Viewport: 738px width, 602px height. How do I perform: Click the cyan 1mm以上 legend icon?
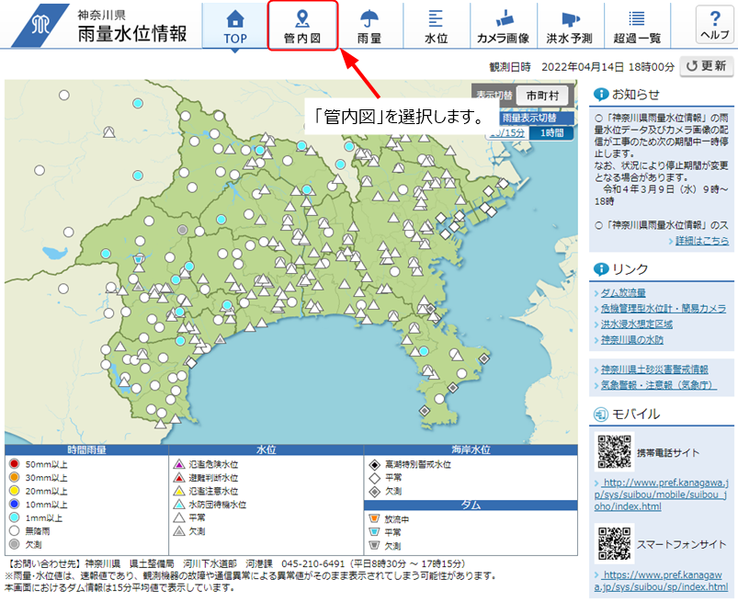(x=15, y=517)
